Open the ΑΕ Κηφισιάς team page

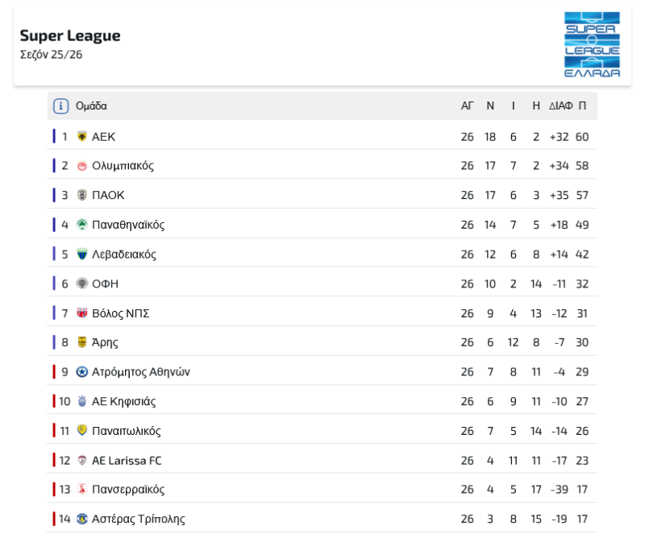point(123,401)
